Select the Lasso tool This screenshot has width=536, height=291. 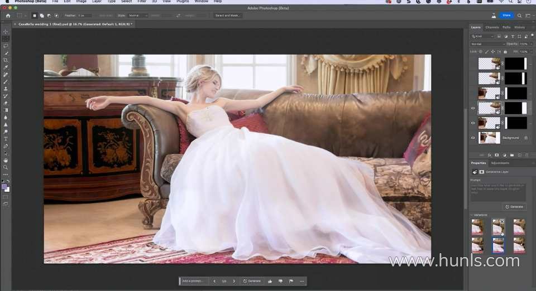coord(6,46)
